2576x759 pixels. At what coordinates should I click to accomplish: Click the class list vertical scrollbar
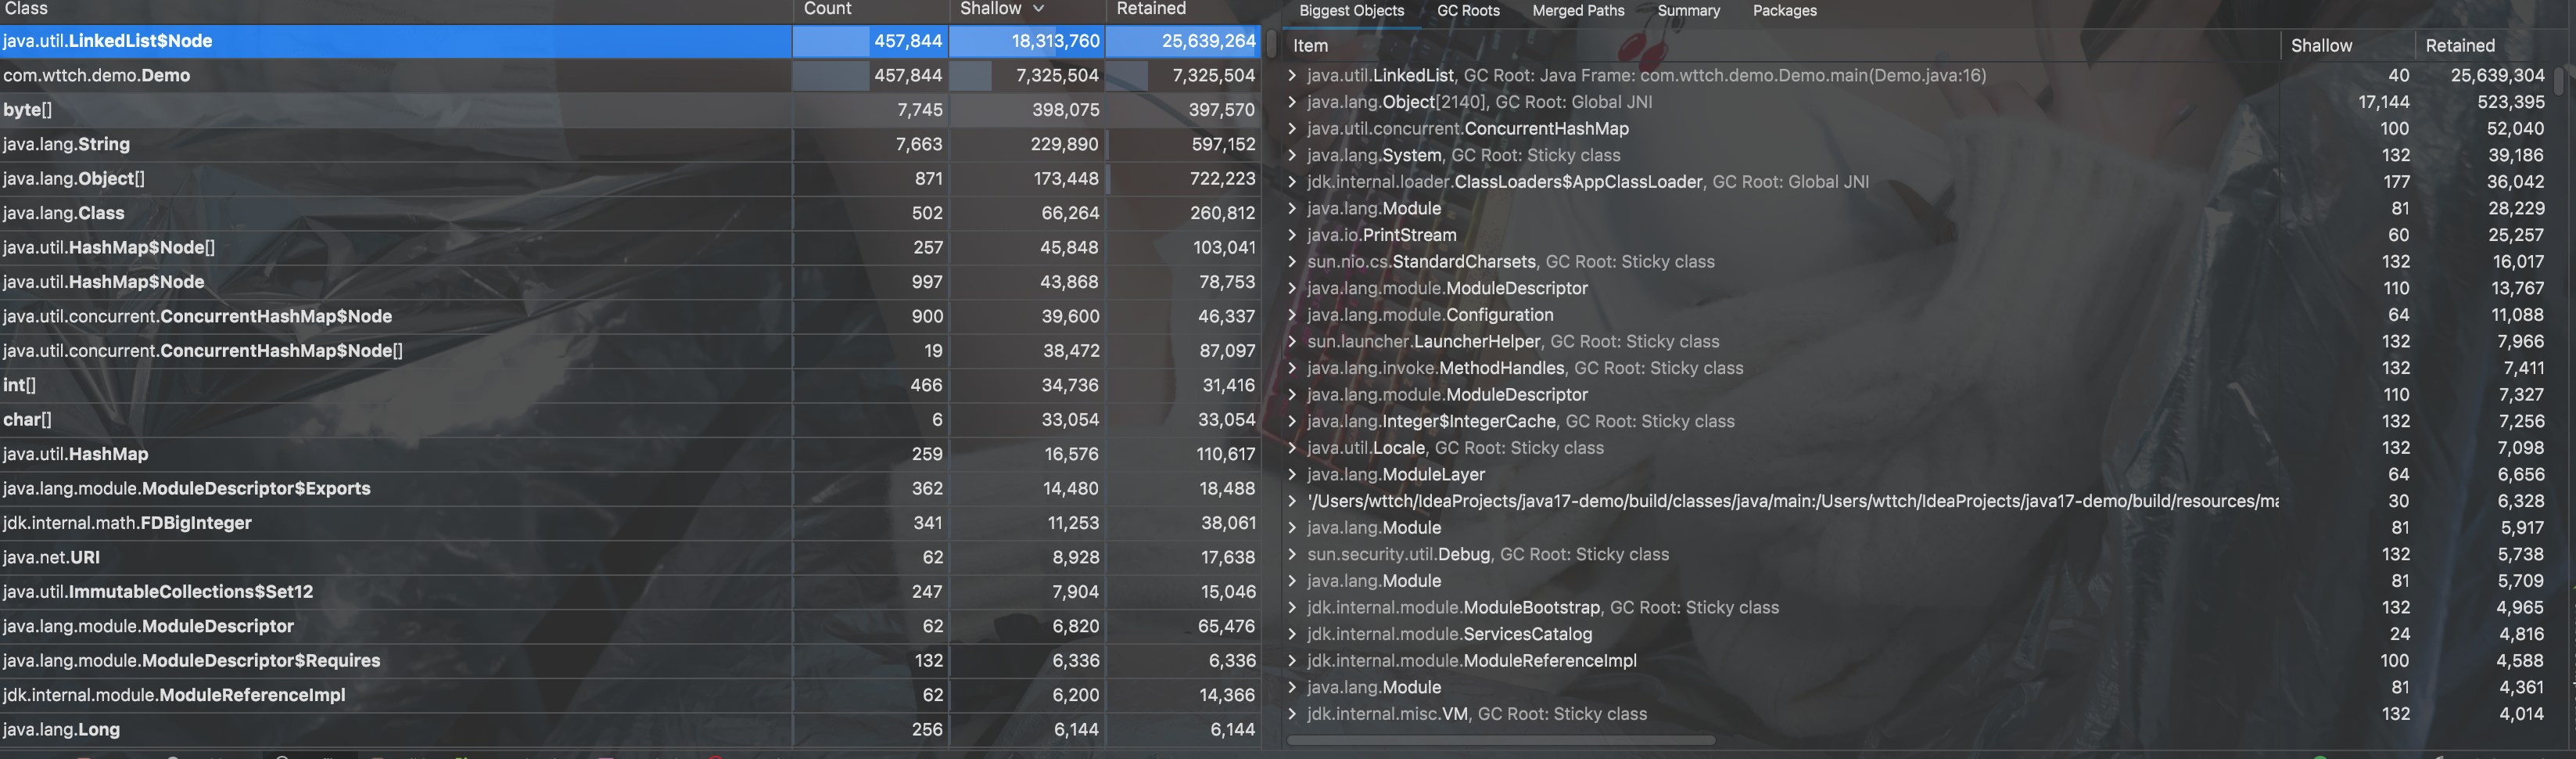pyautogui.click(x=1271, y=44)
